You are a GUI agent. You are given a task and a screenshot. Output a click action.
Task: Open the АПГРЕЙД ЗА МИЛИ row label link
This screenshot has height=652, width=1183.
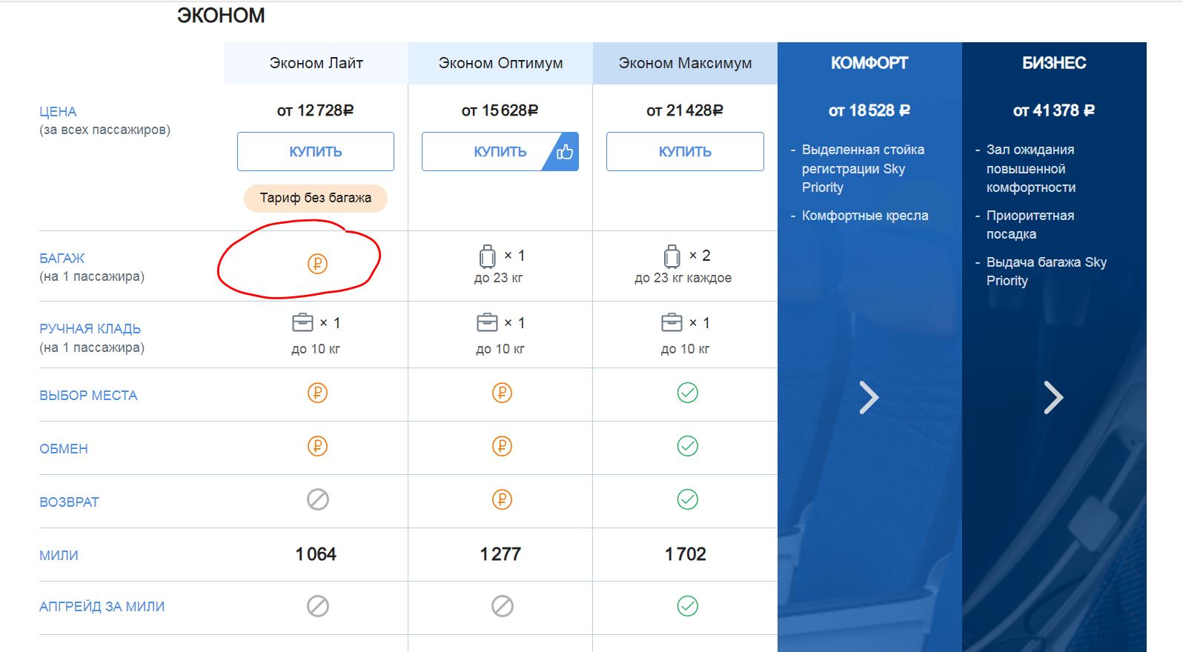(102, 607)
